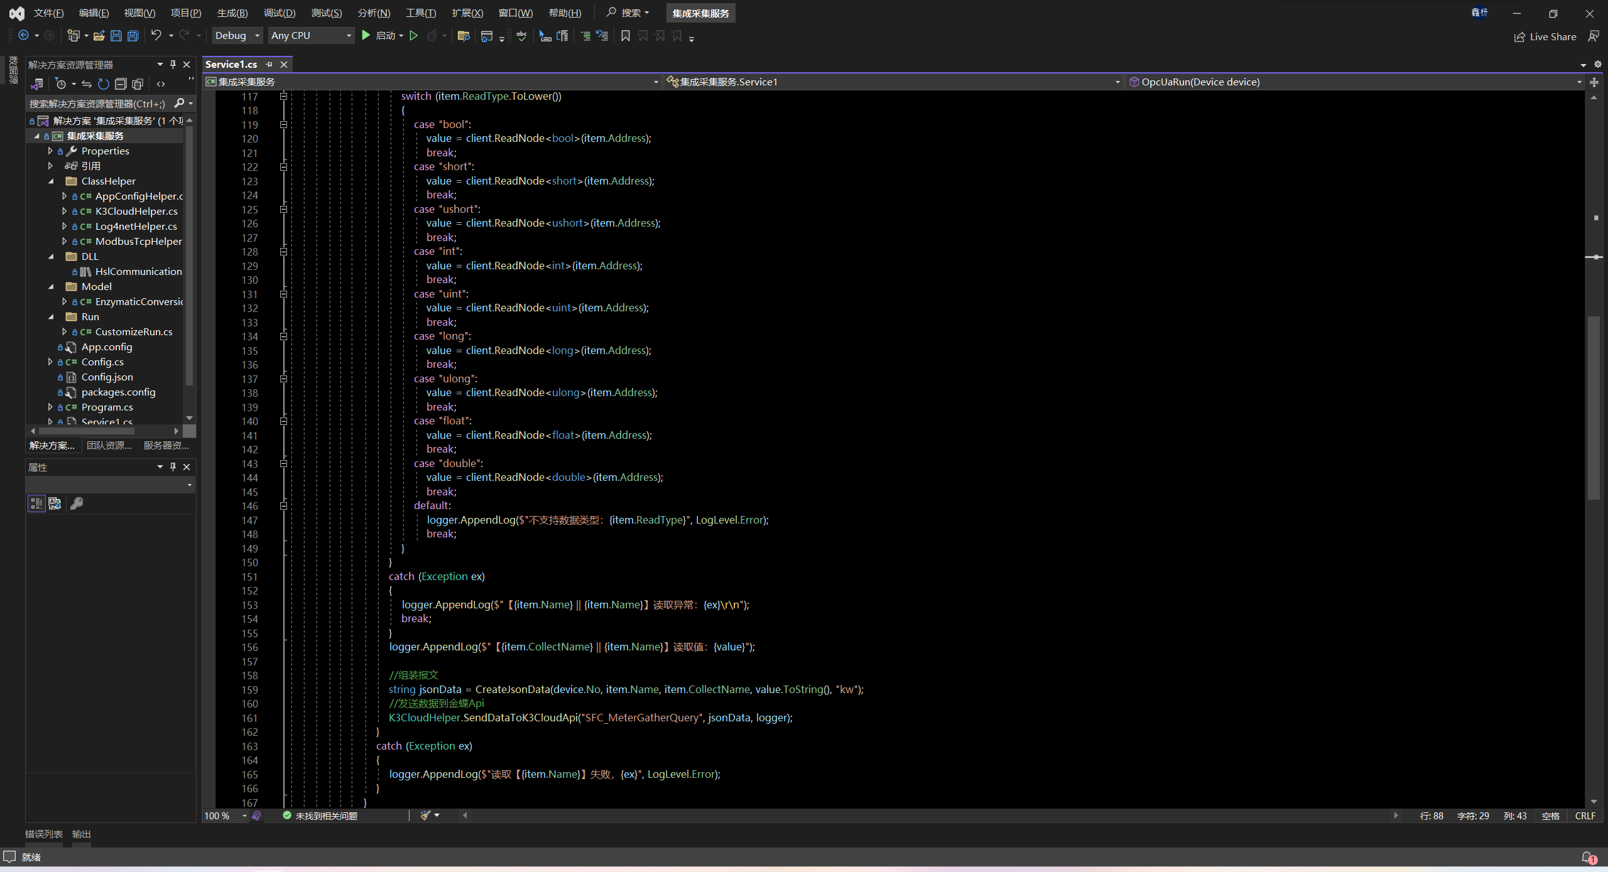
Task: Close the Service1.cs editor tab
Action: 284,64
